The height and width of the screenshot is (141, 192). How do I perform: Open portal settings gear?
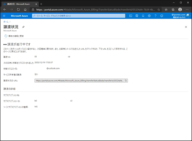tap(149, 16)
